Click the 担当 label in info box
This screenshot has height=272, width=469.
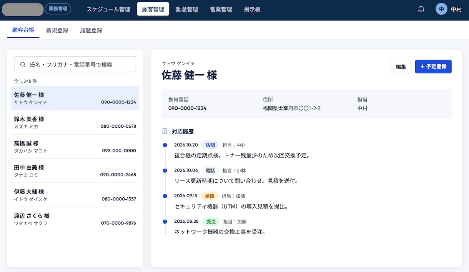(363, 100)
